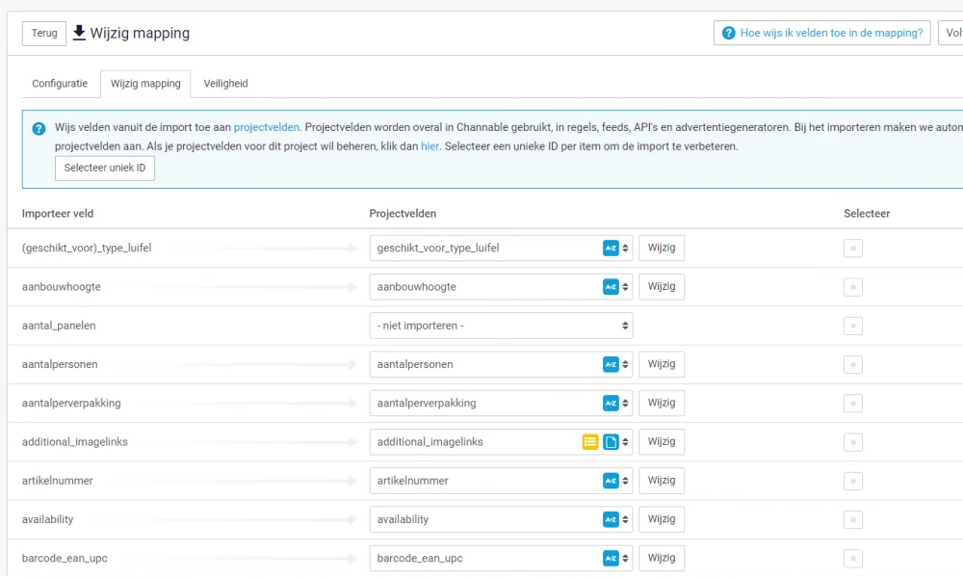Viewport: 963px width, 578px height.
Task: Click the A-Z type icon in aanbouwhoogte row
Action: click(x=611, y=287)
